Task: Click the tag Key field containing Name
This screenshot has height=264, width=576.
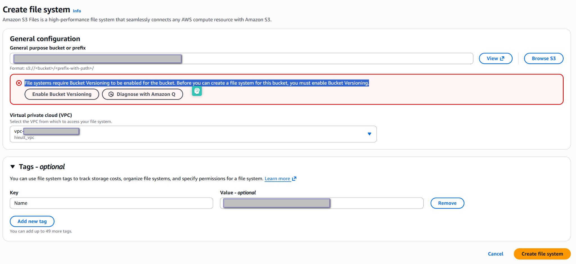Action: (111, 203)
